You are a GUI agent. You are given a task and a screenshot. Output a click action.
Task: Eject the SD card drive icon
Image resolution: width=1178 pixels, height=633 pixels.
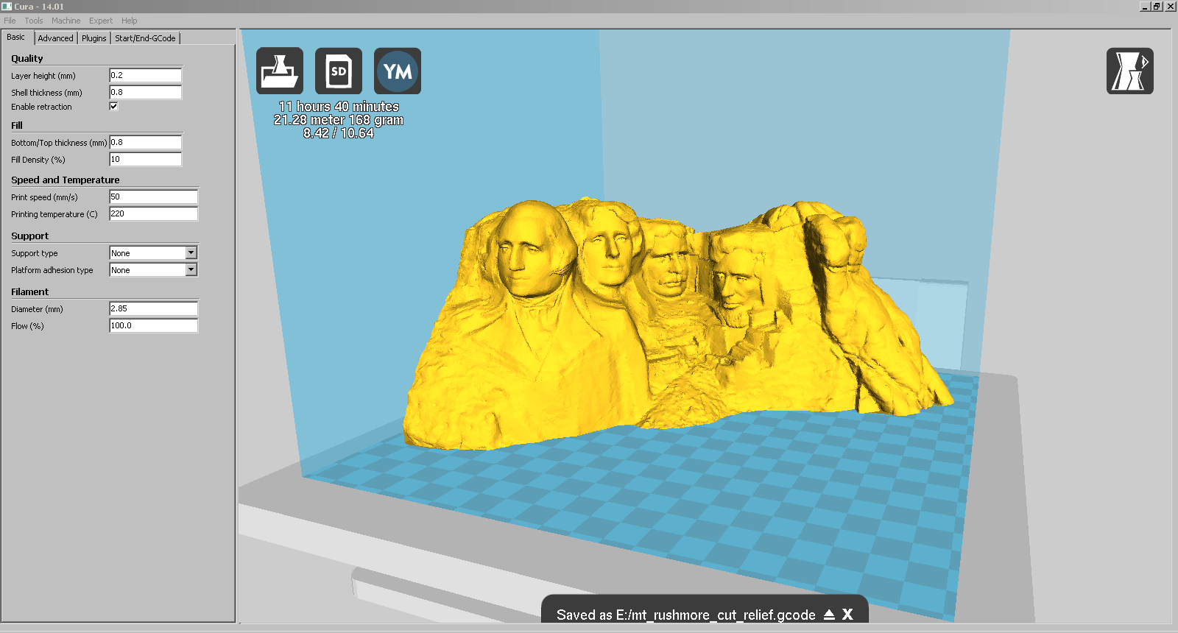(829, 615)
